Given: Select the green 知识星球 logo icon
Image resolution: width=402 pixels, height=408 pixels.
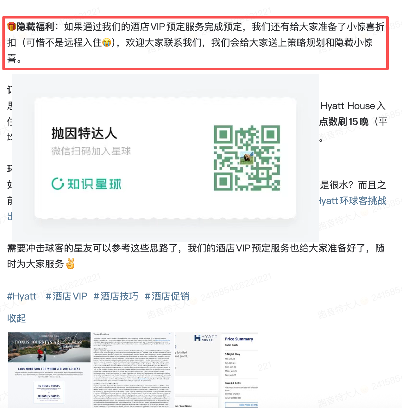Looking at the screenshot, I should (x=57, y=184).
